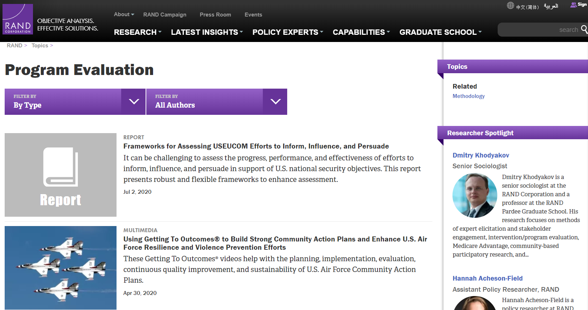Click the search magnifier icon
The height and width of the screenshot is (310, 588).
tap(584, 29)
